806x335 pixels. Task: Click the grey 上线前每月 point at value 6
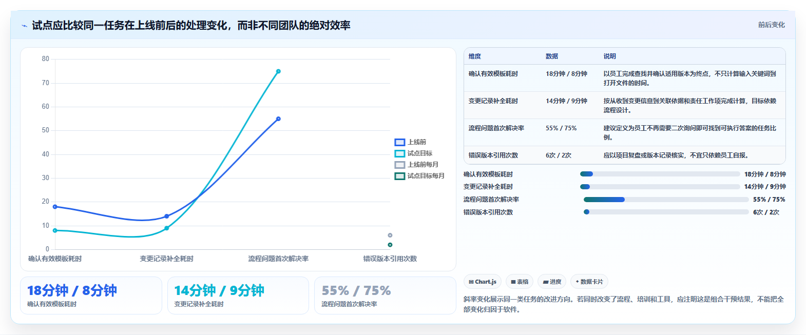click(x=390, y=235)
